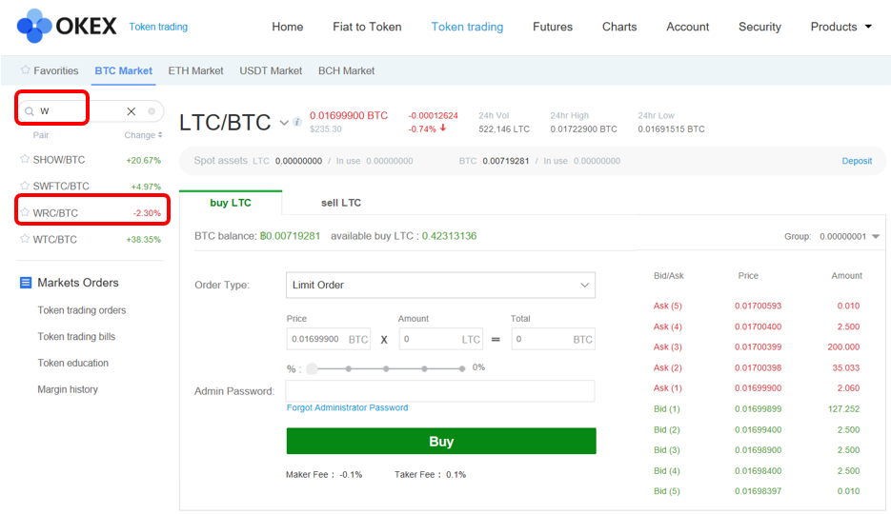Open Token education
The height and width of the screenshot is (514, 891).
tap(72, 363)
